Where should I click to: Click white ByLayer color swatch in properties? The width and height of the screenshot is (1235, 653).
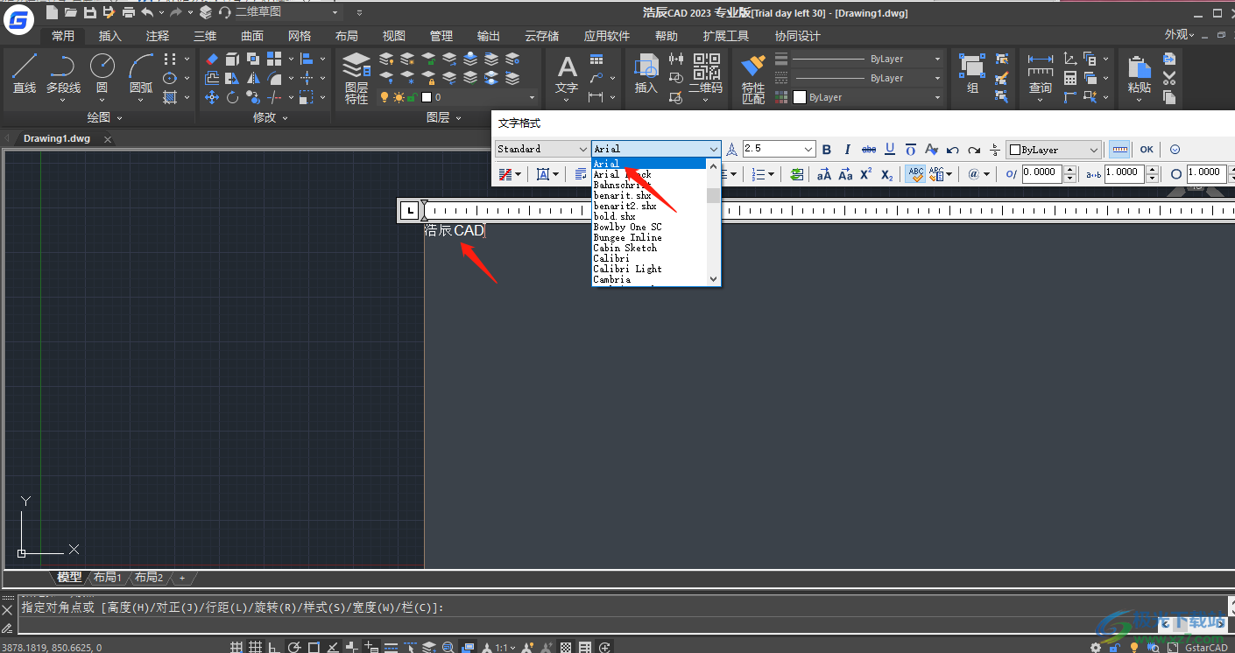click(800, 97)
